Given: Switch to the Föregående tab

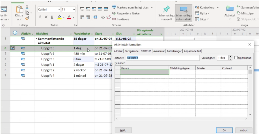Looking at the screenshot, I should [131, 51].
